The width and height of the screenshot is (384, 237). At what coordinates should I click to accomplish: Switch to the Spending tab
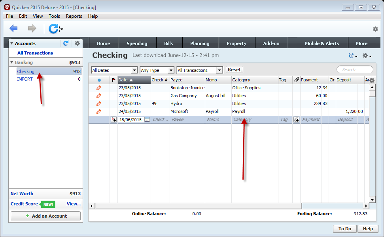click(137, 43)
